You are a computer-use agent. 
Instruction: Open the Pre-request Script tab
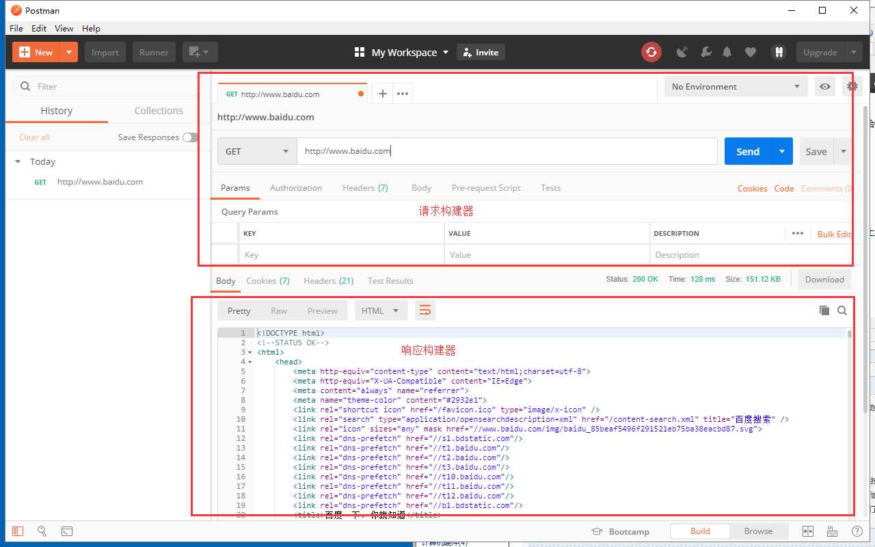[x=486, y=188]
